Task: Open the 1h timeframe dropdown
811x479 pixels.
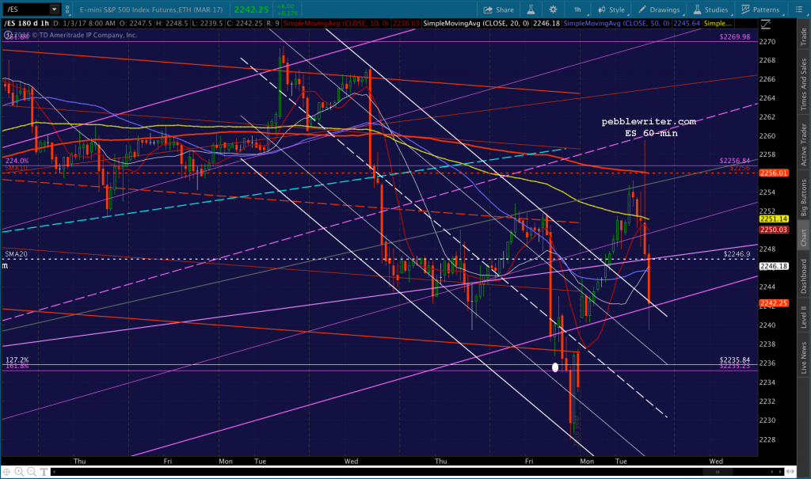Action: click(578, 10)
